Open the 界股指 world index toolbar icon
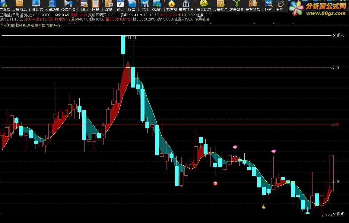 pos(5,6)
